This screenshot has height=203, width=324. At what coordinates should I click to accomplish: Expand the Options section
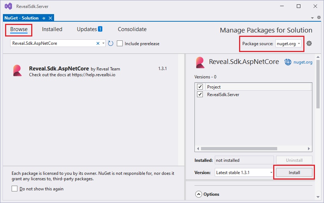point(198,194)
